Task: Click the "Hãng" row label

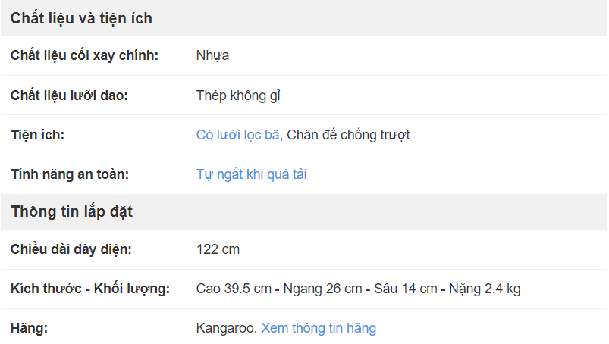Action: (x=30, y=328)
